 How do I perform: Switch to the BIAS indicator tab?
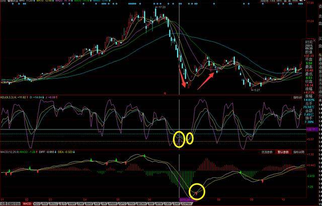(89, 204)
